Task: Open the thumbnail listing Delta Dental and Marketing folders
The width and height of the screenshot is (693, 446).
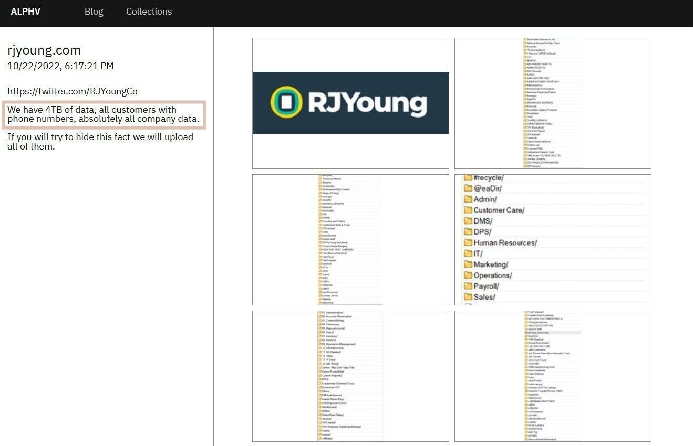Action: coord(350,240)
